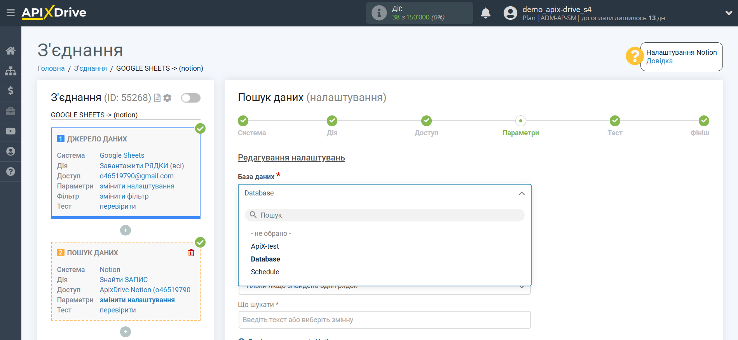
Task: Expand the account menu chevron
Action: pos(729,13)
